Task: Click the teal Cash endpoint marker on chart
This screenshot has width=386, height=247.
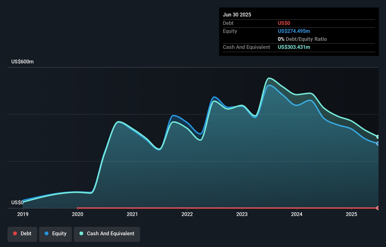Action: (x=378, y=137)
